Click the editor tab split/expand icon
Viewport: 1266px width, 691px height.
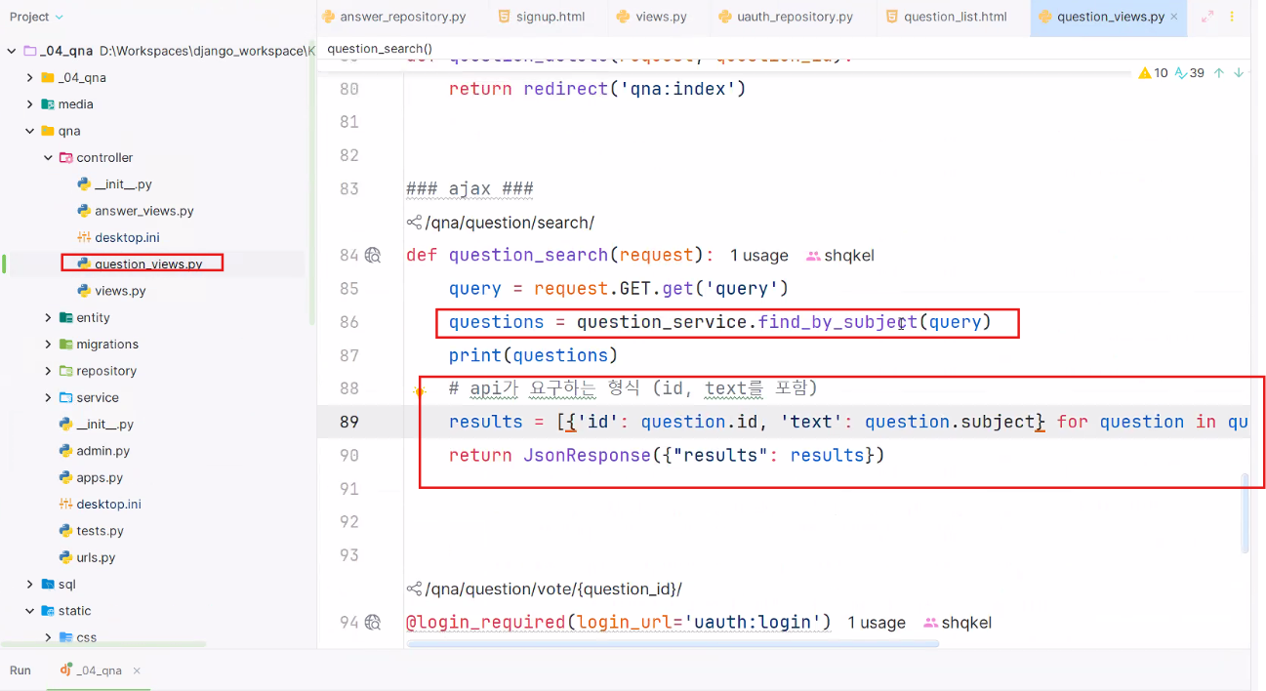point(1207,17)
